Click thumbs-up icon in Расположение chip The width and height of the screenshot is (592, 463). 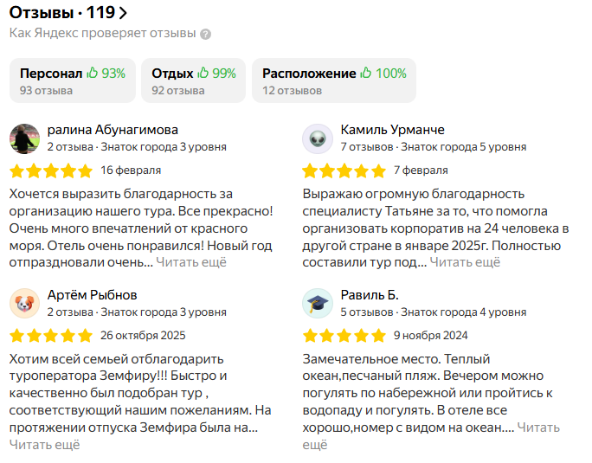366,74
